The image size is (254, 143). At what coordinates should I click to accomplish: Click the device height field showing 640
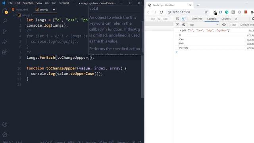pyautogui.click(x=165, y=19)
